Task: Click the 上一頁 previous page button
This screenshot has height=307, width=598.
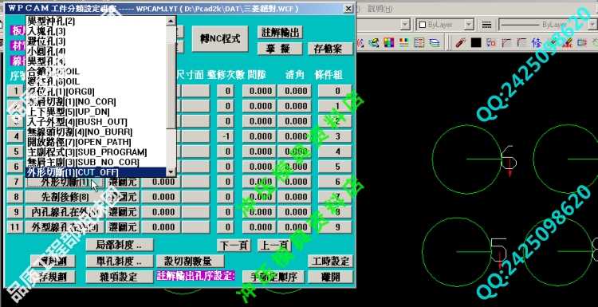Action: 274,246
